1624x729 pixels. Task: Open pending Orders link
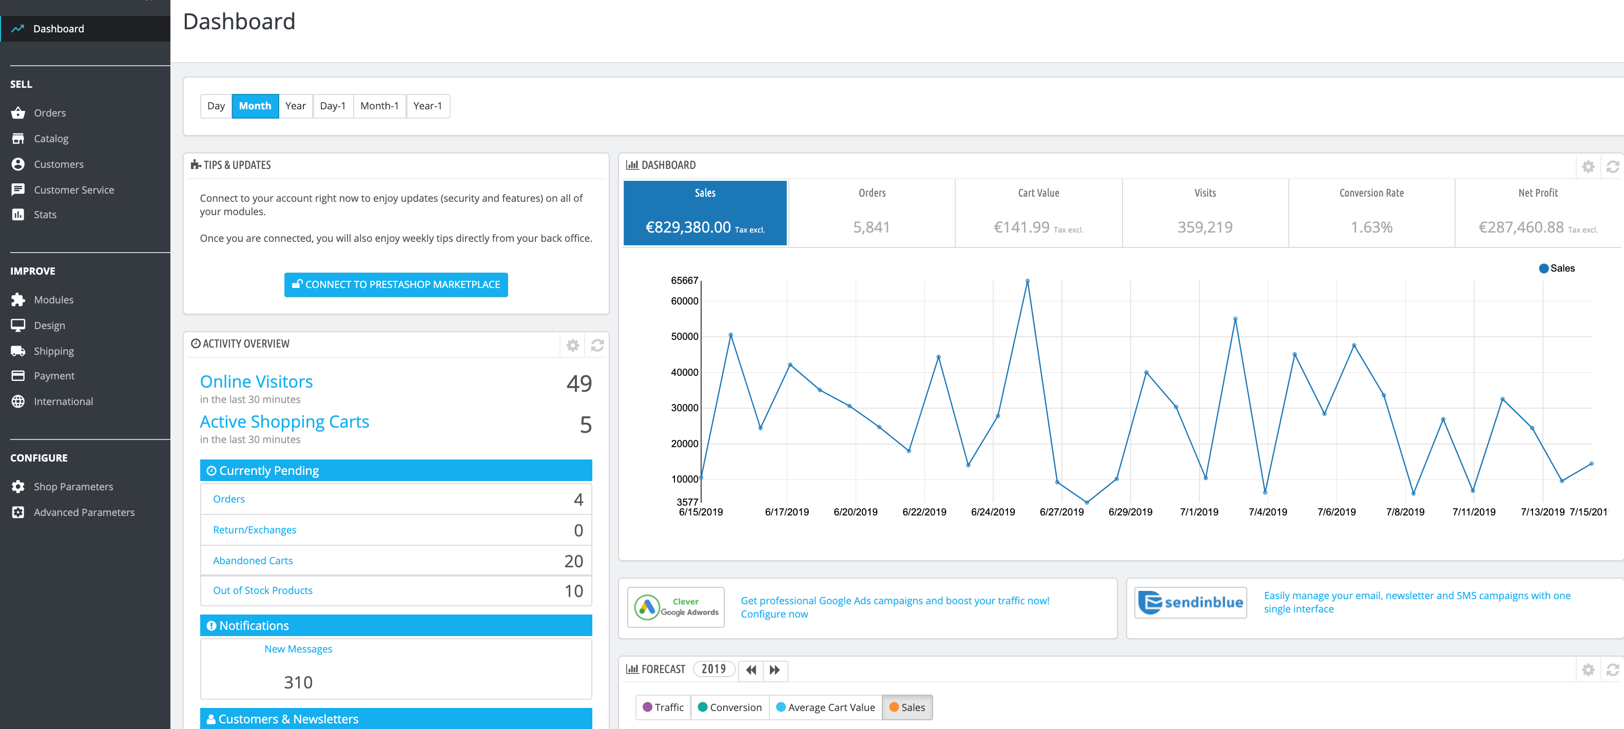coord(229,499)
